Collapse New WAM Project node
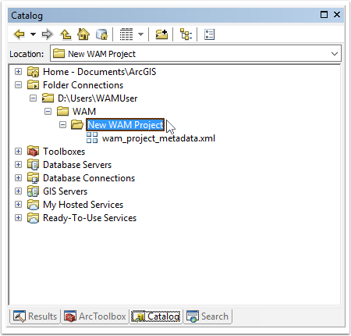This screenshot has width=351, height=336. [x=62, y=125]
